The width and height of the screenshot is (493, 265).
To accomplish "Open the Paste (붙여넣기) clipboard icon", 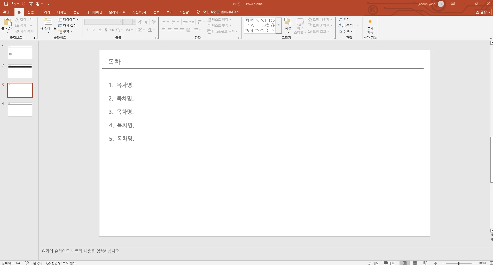I will (x=8, y=22).
